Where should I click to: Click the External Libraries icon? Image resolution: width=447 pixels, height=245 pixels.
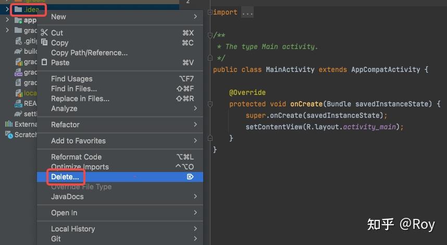point(9,124)
